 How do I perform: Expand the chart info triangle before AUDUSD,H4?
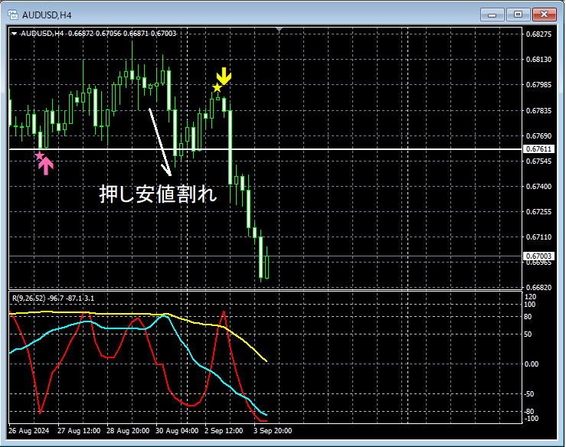(x=14, y=34)
